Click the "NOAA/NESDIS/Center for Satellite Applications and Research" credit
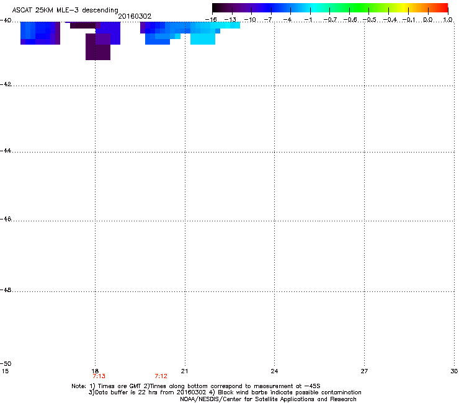The width and height of the screenshot is (459, 403). point(268,399)
